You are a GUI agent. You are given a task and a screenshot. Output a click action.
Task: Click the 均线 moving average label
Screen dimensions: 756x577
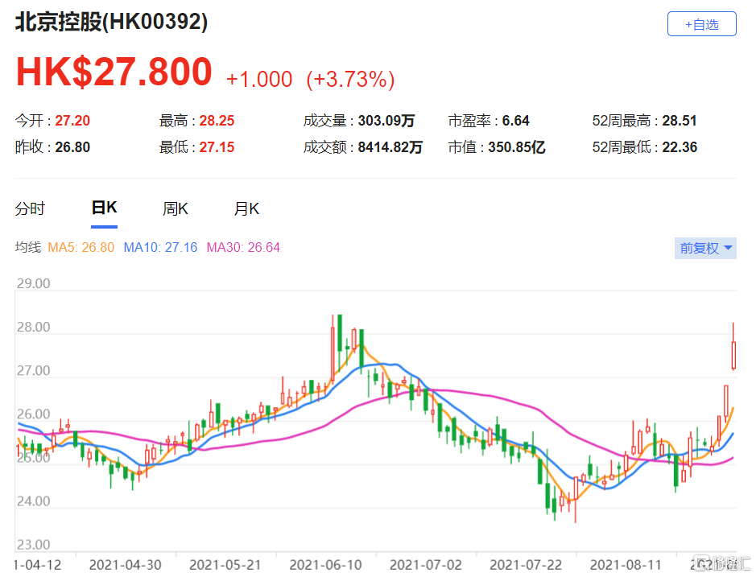tap(28, 248)
